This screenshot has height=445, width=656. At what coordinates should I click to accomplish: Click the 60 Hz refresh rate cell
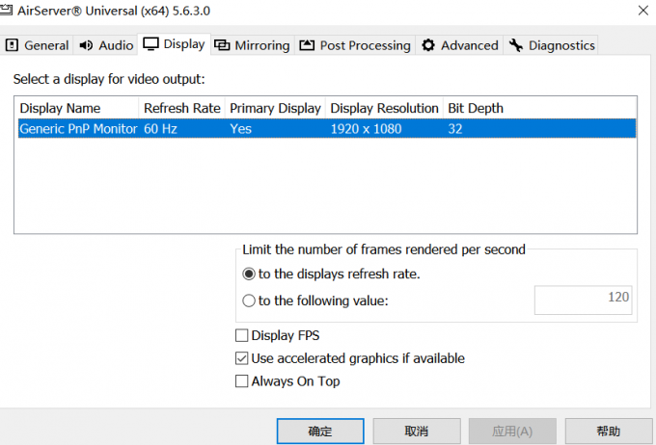pyautogui.click(x=161, y=129)
